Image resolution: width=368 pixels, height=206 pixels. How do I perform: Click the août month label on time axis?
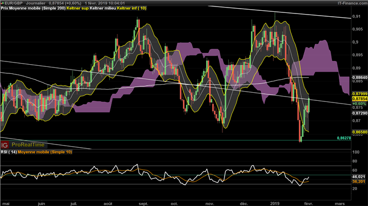[x=108, y=204]
